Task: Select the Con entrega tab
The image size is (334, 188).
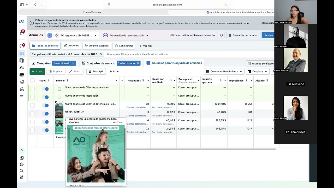Action: pyautogui.click(x=124, y=46)
